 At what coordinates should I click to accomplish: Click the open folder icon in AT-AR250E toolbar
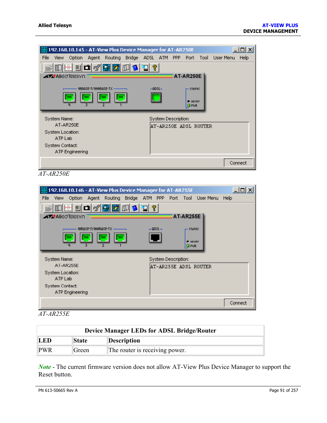pos(49,68)
